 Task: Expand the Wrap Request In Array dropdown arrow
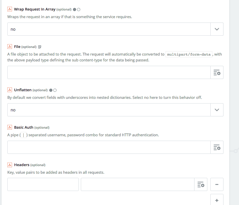(x=217, y=29)
